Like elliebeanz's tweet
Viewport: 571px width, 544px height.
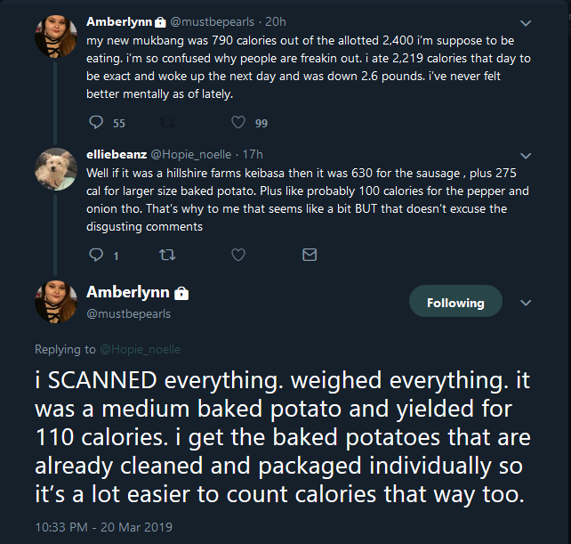point(238,255)
